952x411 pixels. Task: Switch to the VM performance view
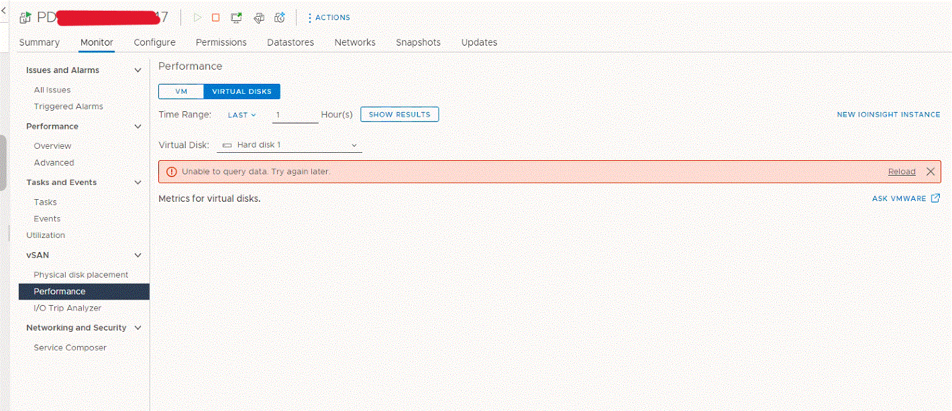(x=181, y=92)
